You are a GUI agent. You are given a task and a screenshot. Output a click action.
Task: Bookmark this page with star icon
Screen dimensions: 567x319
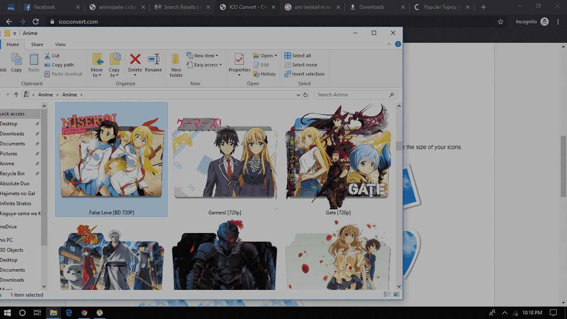click(501, 22)
